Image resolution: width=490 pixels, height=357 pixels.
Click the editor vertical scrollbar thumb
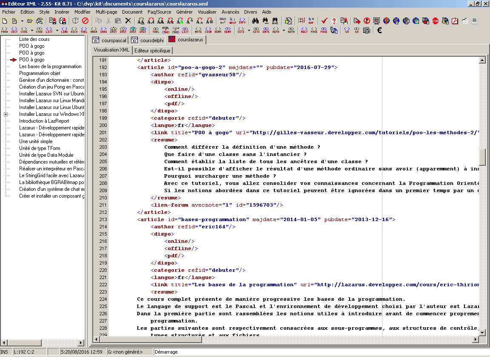(482, 157)
